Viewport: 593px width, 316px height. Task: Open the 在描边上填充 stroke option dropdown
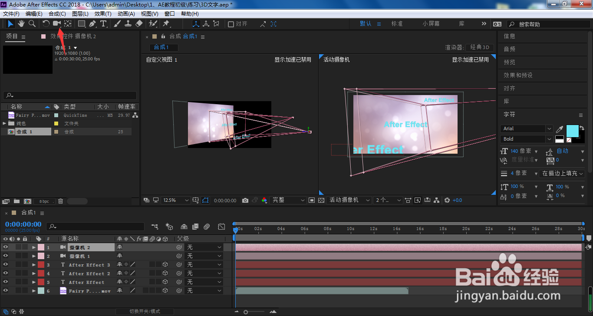[562, 173]
